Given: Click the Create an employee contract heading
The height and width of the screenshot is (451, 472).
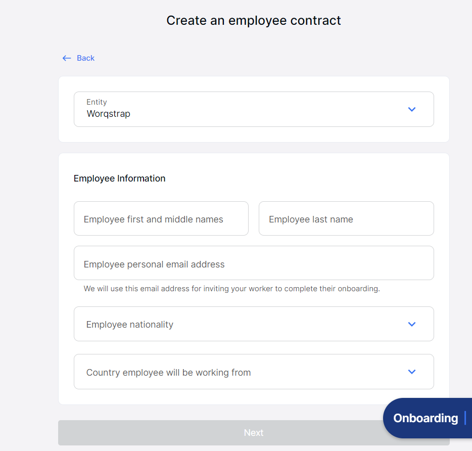Looking at the screenshot, I should click(253, 20).
